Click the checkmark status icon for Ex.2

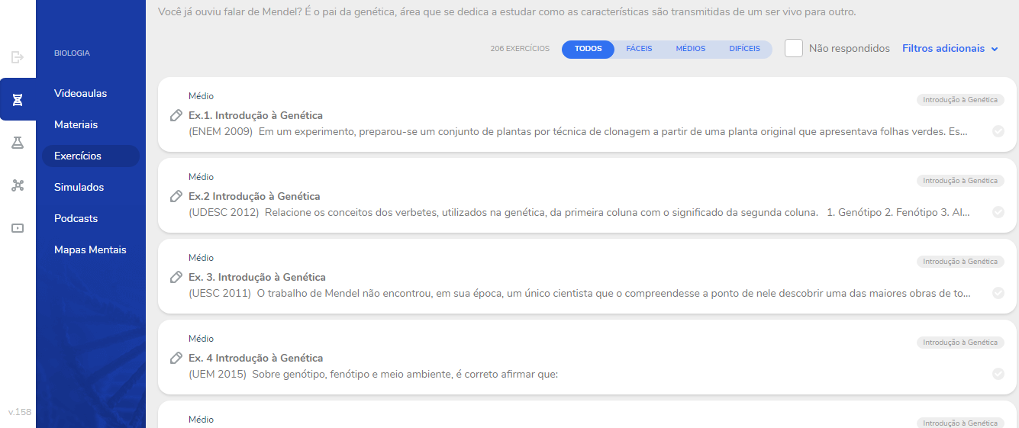click(998, 212)
